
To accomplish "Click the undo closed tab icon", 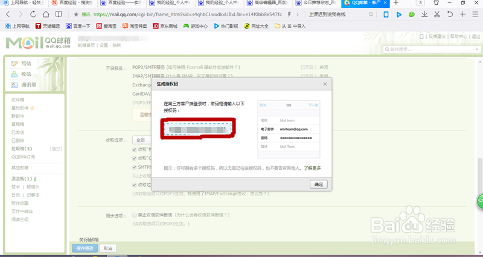I will pos(450,14).
